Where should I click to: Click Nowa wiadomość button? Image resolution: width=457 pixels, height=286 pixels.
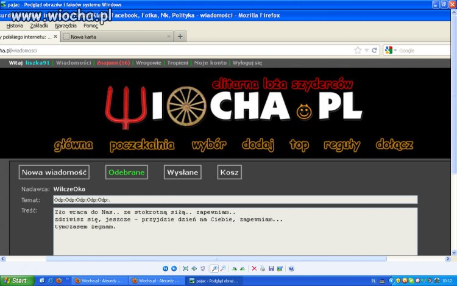[x=54, y=172]
